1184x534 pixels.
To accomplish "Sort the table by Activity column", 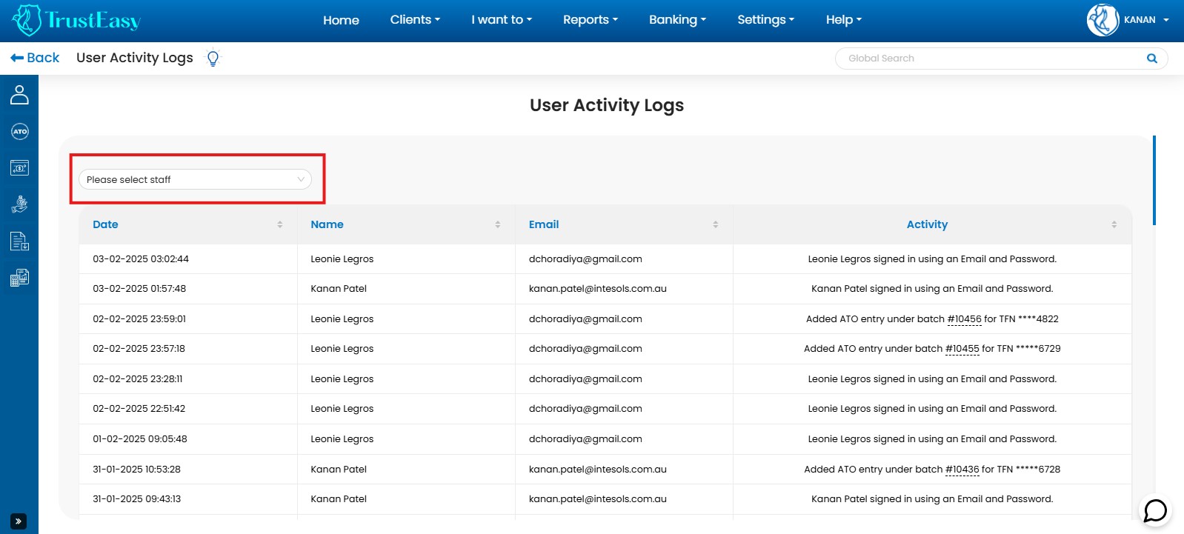I will [x=1114, y=224].
